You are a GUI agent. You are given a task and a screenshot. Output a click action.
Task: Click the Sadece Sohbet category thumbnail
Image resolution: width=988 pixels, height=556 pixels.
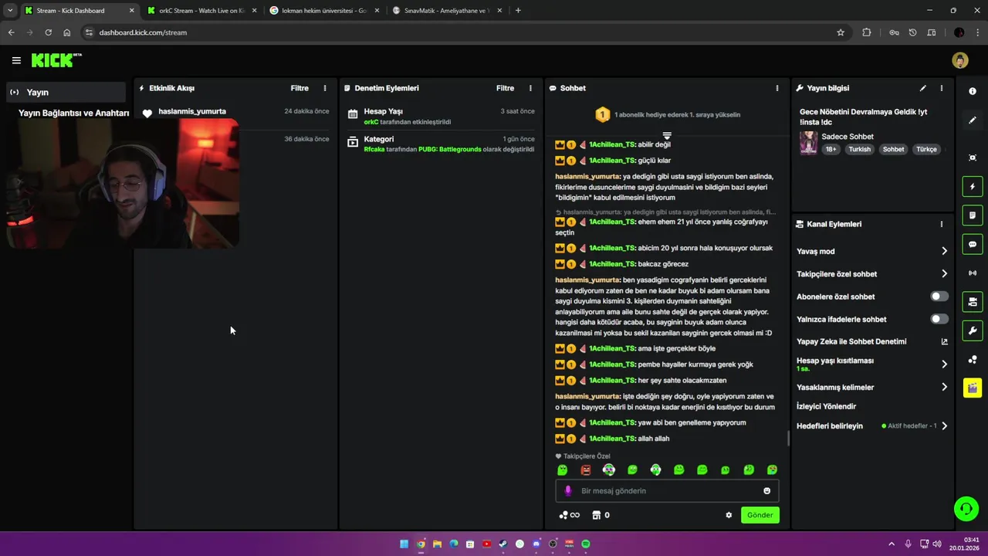pyautogui.click(x=808, y=143)
